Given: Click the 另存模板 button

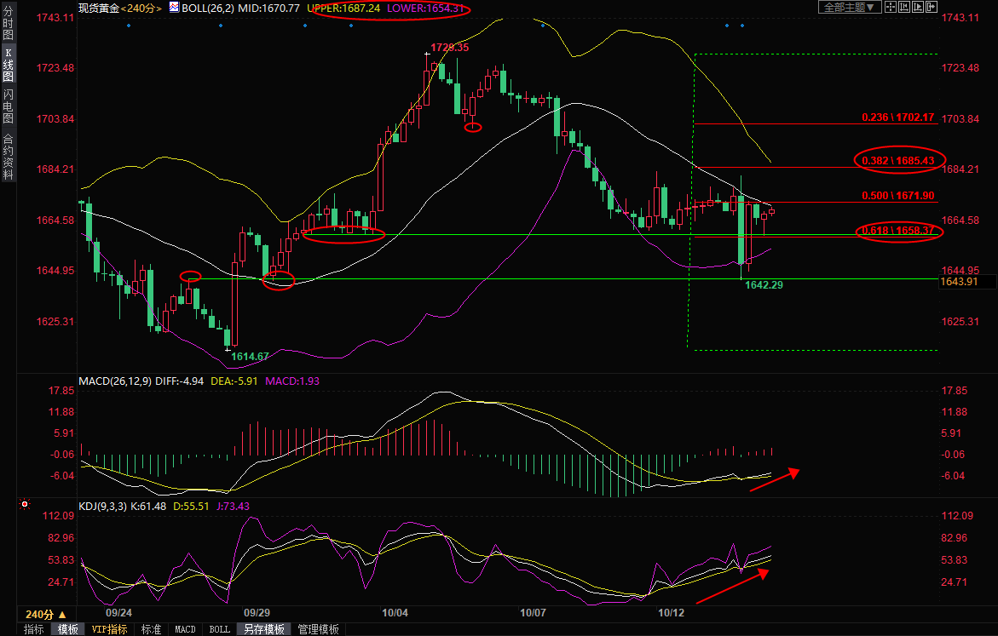Looking at the screenshot, I should 263,629.
